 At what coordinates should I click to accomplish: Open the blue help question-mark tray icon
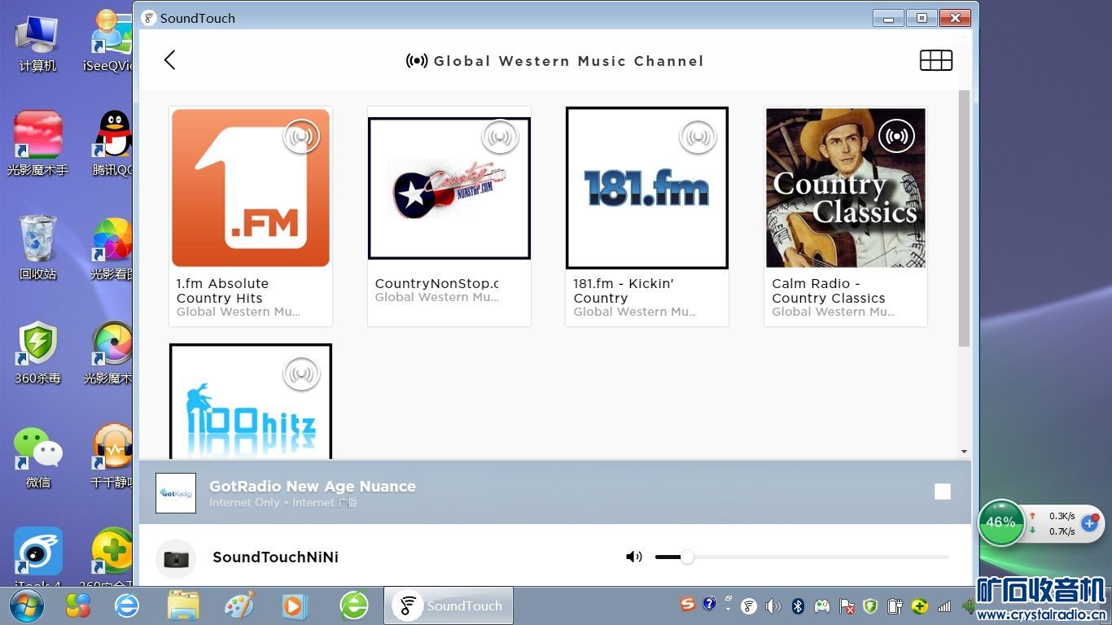coord(709,604)
